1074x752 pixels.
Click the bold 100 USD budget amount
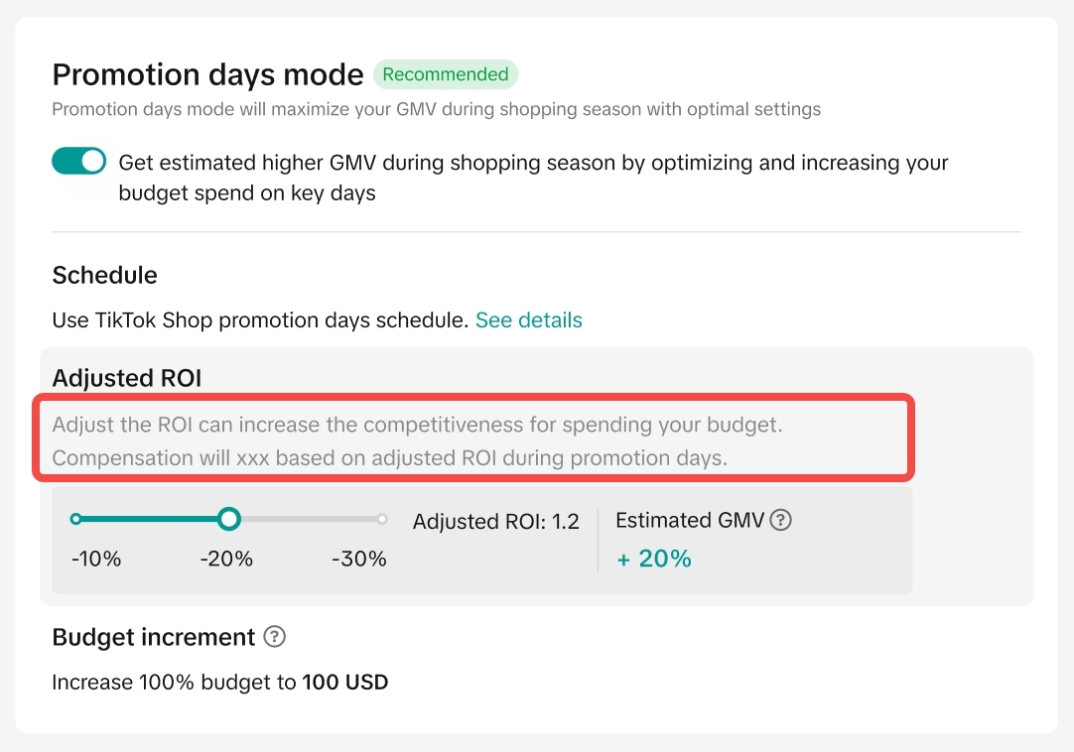coord(345,683)
